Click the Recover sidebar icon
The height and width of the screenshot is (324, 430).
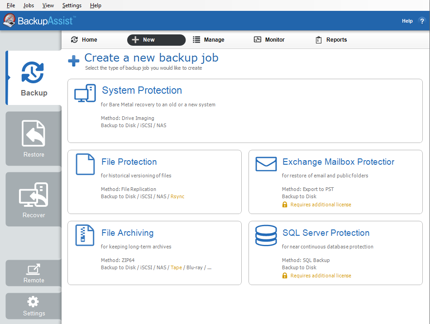click(33, 194)
